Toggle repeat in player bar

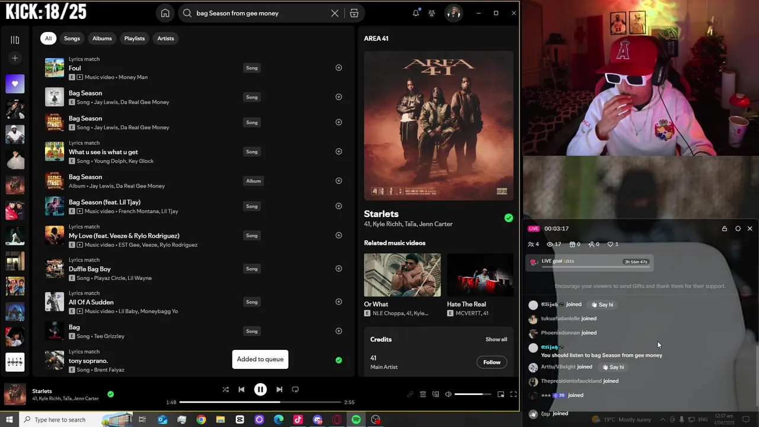coord(295,390)
